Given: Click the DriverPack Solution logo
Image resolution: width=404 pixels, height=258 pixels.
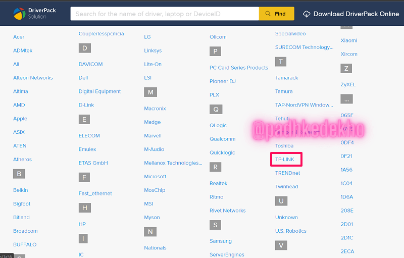Looking at the screenshot, I should [34, 14].
